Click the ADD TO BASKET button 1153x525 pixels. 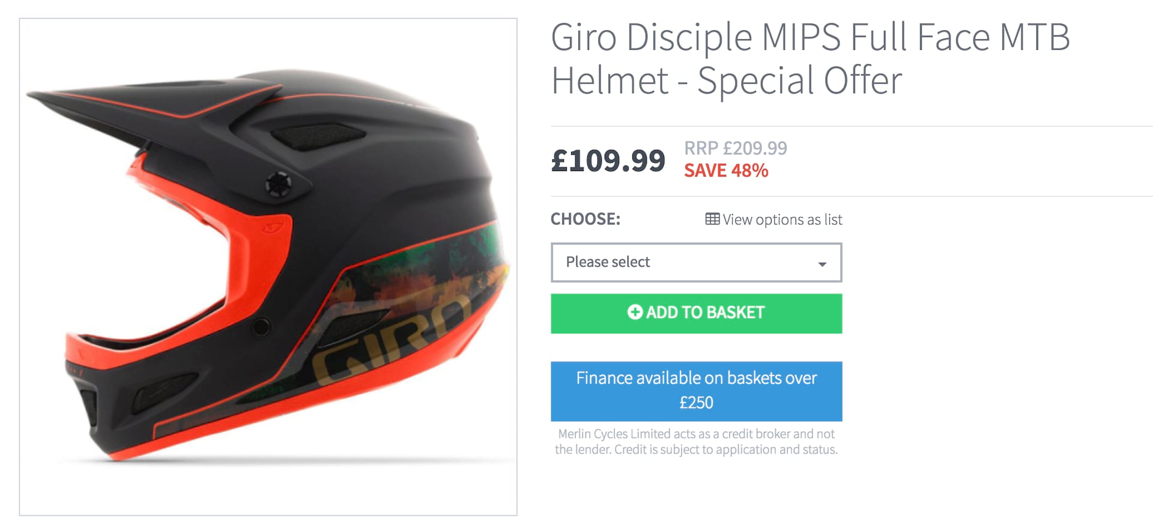click(x=696, y=313)
